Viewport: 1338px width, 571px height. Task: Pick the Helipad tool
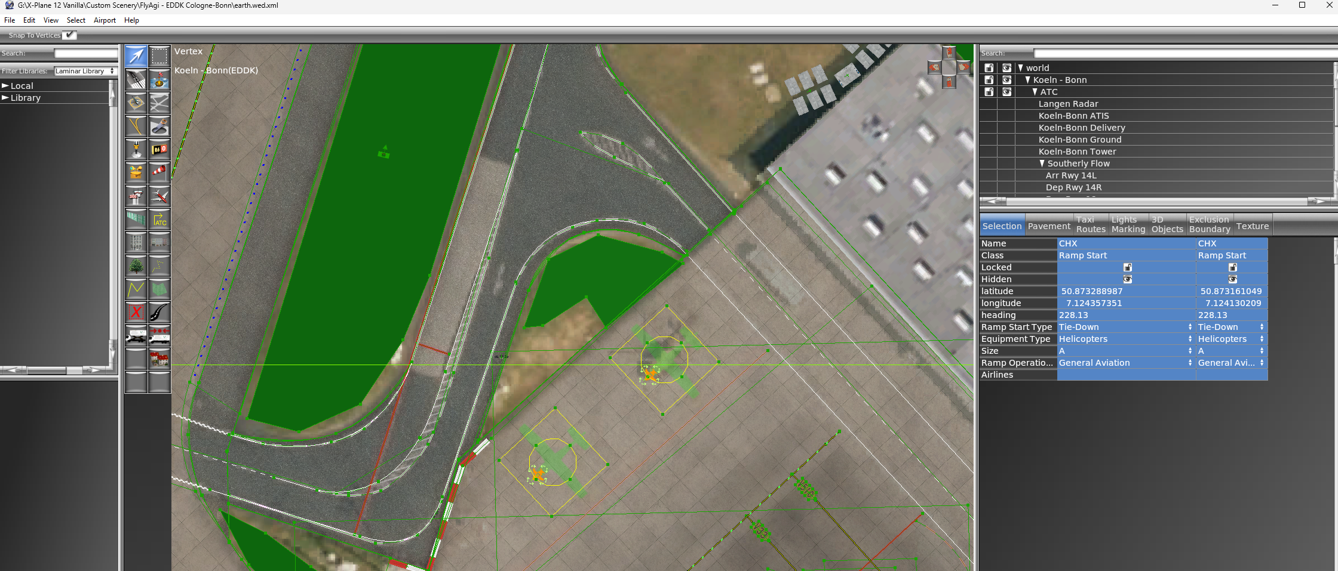[x=136, y=103]
